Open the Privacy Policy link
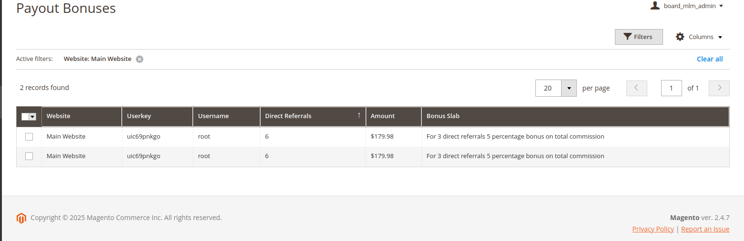This screenshot has width=744, height=241. [653, 229]
